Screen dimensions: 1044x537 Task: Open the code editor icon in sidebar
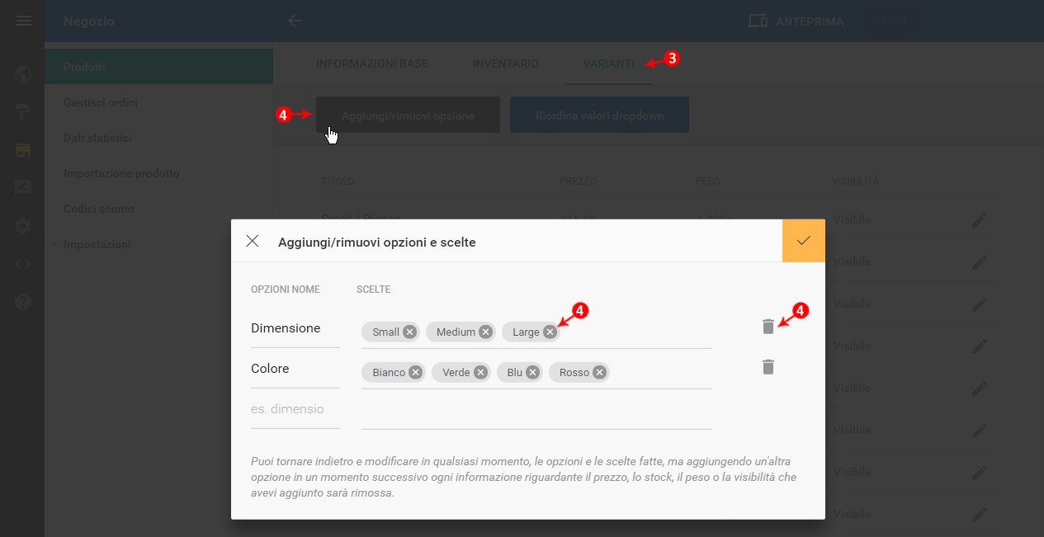(23, 264)
